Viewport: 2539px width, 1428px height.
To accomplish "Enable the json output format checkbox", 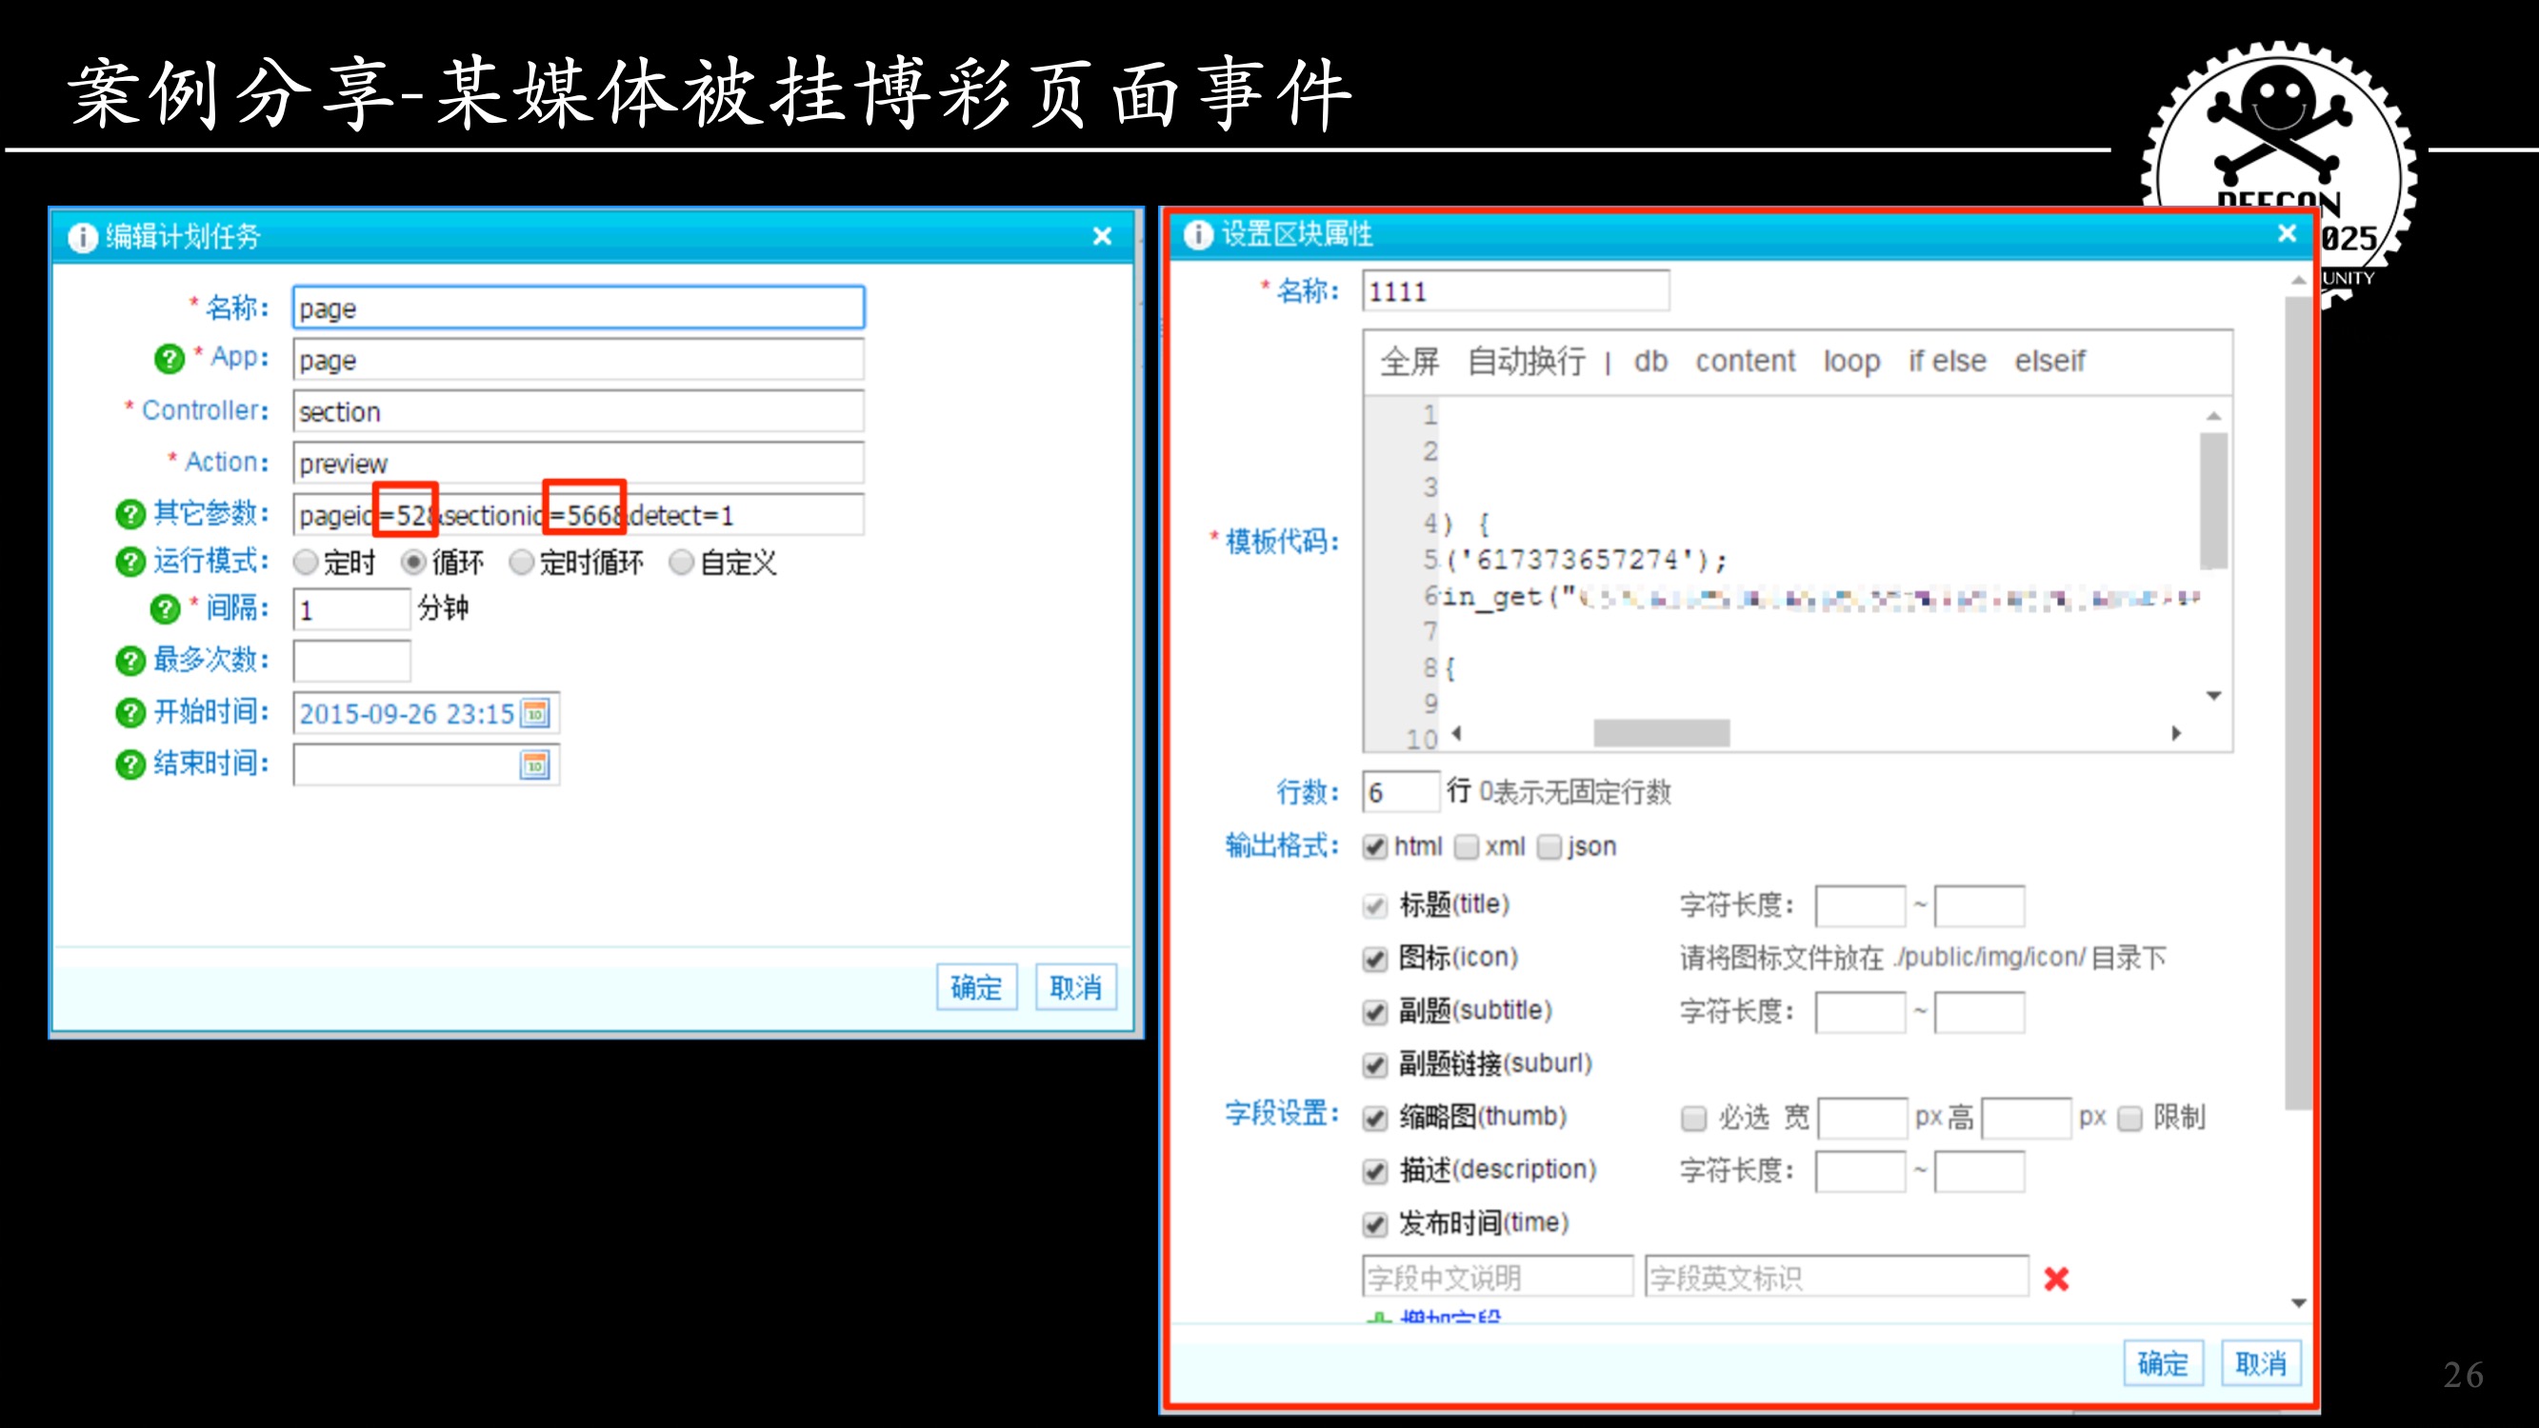I will coord(1550,846).
